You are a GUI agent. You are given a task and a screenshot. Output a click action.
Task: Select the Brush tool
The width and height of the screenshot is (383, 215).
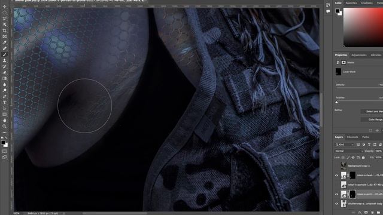point(4,54)
